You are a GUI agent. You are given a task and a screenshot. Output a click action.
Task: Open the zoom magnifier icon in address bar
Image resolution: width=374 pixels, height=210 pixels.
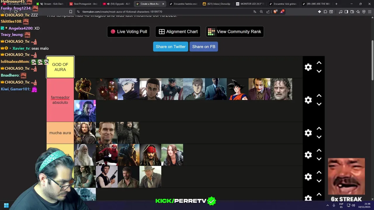(x=261, y=12)
